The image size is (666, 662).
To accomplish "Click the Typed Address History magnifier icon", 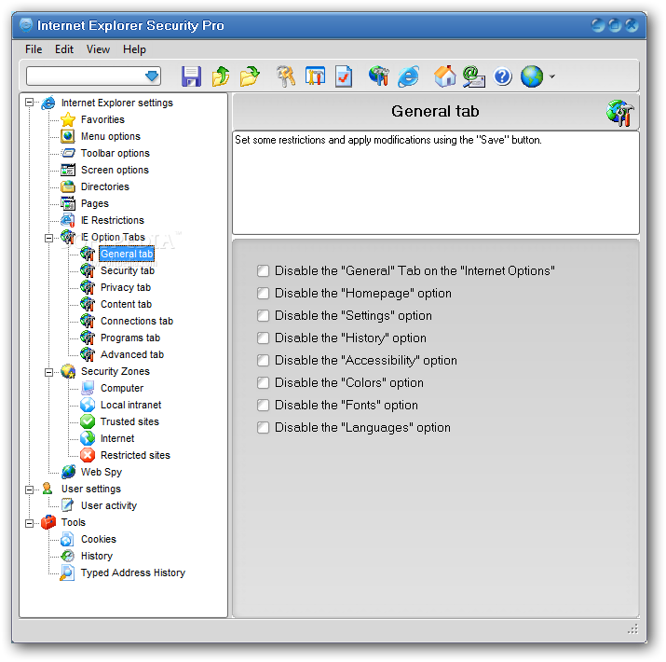I will coord(67,572).
